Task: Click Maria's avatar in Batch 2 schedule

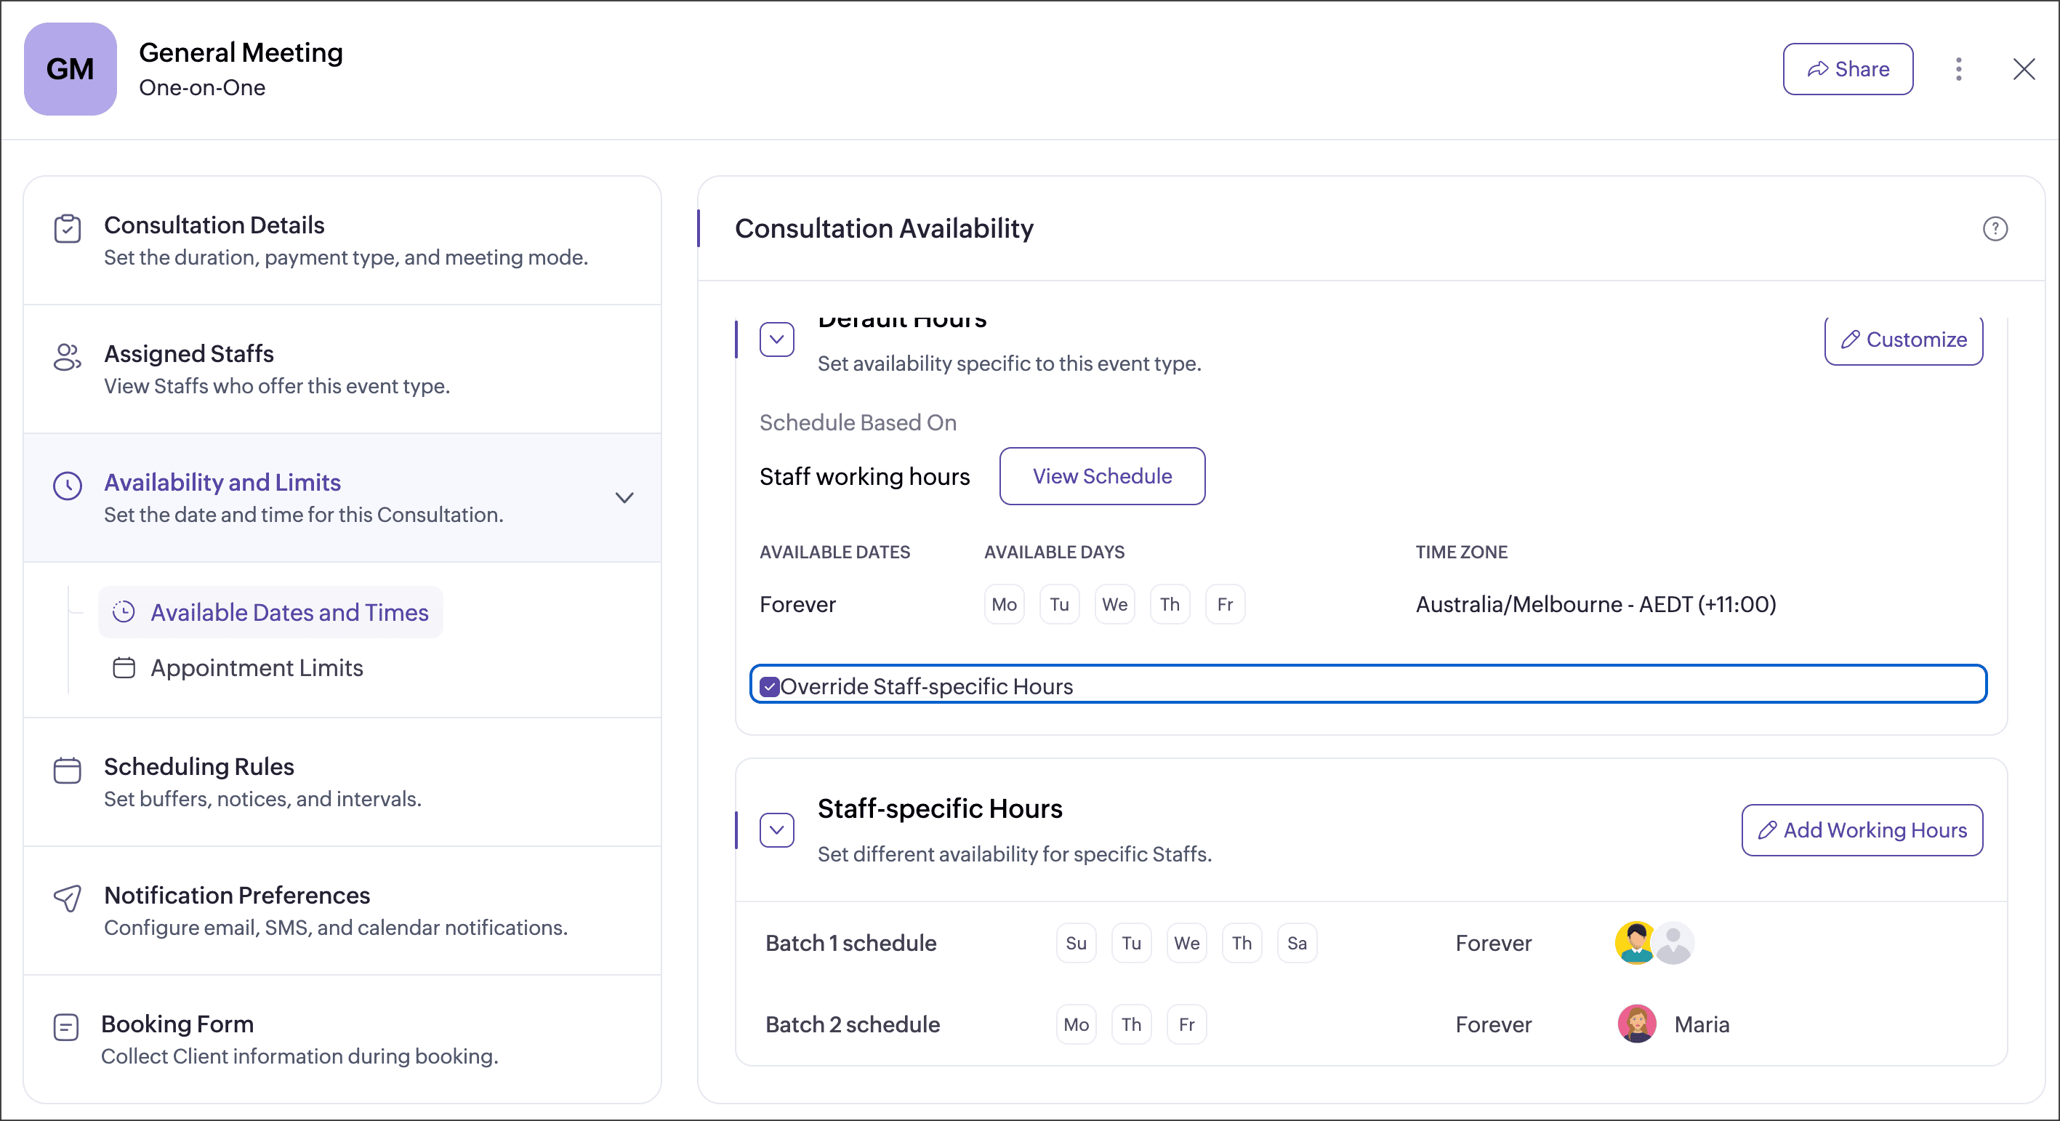Action: [1636, 1024]
